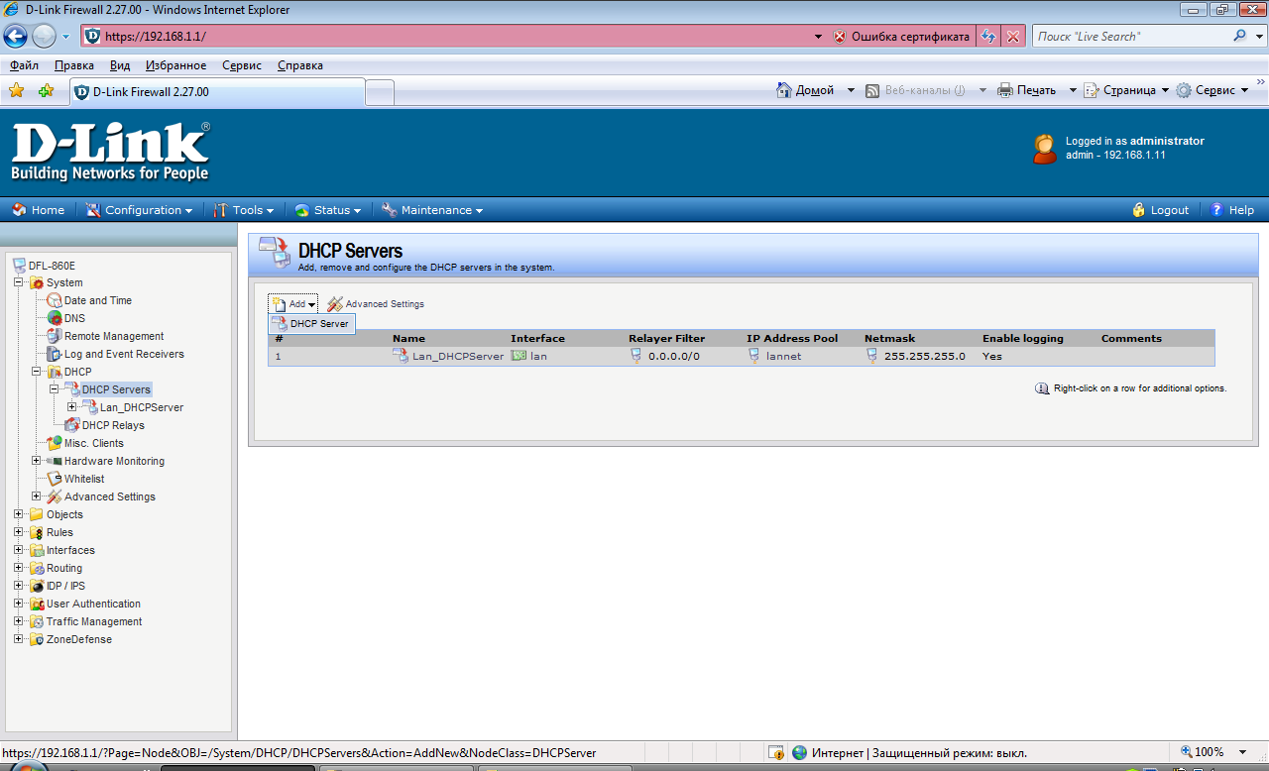Open the Файл menu

point(24,65)
